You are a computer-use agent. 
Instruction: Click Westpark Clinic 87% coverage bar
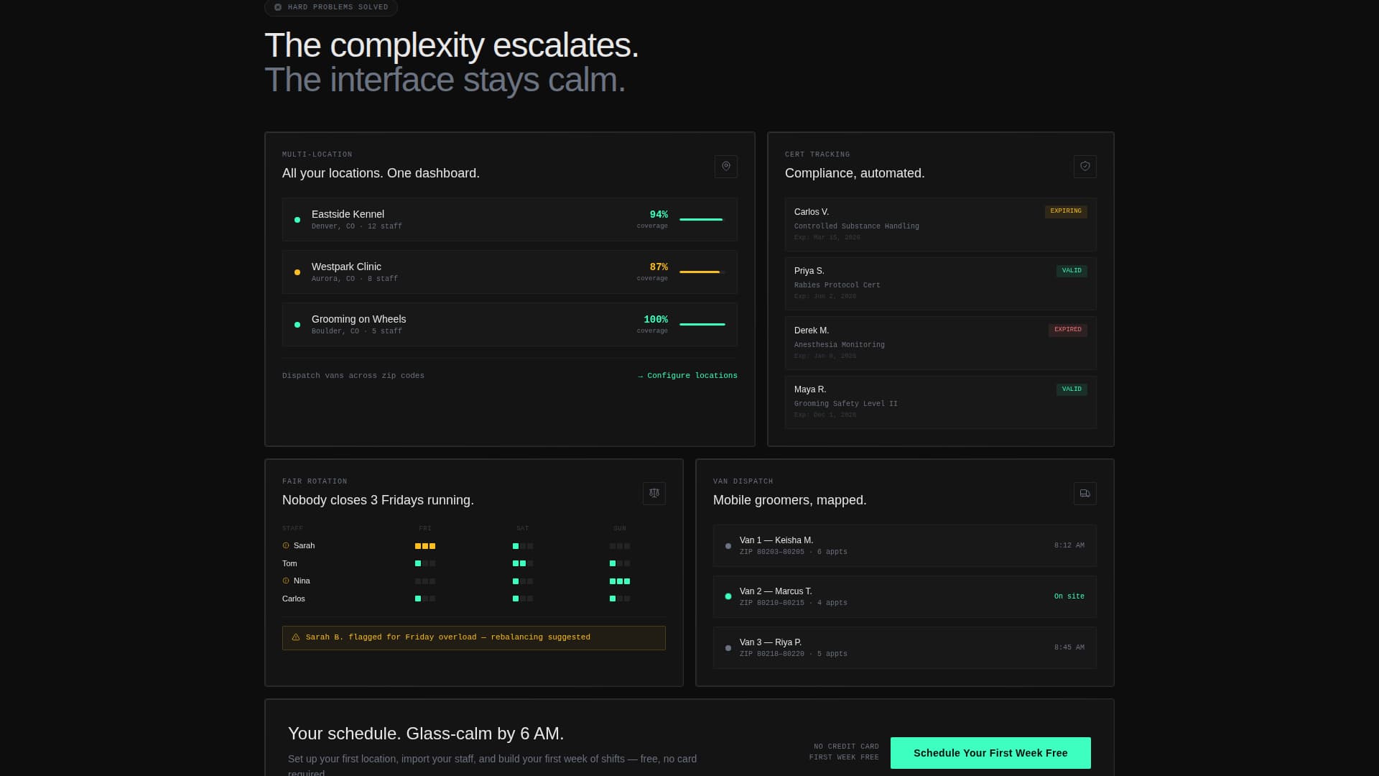click(x=702, y=272)
